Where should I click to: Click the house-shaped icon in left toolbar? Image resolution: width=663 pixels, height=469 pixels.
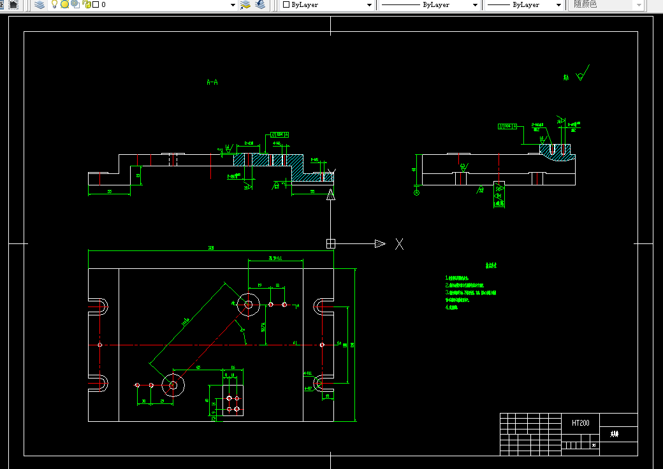click(13, 4)
